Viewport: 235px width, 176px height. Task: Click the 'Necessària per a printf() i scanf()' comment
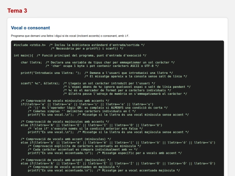coord(87,49)
